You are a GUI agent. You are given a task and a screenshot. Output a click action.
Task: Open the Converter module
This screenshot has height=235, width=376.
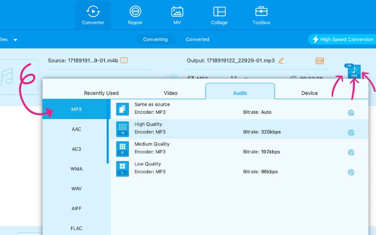pos(93,16)
